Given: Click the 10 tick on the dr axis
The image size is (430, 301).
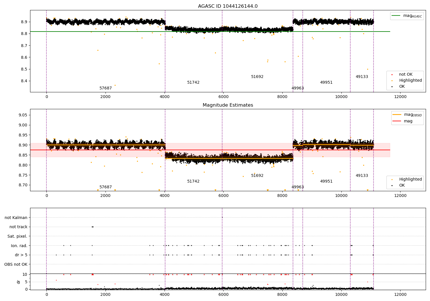Looking at the screenshot, I should pyautogui.click(x=25, y=275).
